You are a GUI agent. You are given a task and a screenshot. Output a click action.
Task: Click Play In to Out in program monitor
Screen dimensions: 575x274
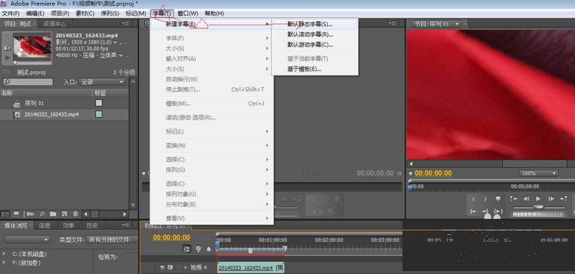tap(497, 211)
